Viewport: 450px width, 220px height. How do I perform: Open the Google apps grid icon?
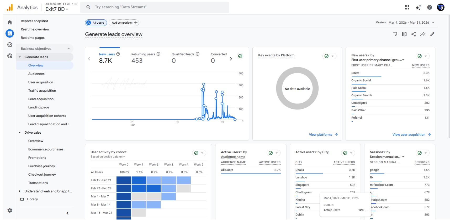click(407, 7)
